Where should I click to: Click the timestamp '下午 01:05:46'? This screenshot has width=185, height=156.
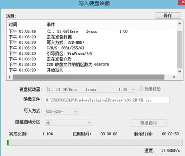(22, 32)
